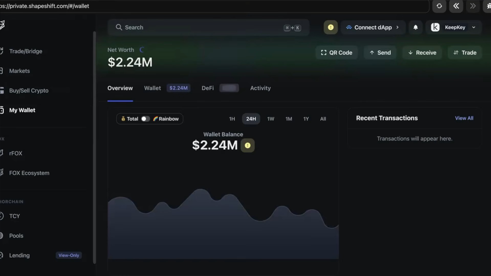Click the browser back double-chevron icon
This screenshot has width=491, height=276.
pos(456,6)
